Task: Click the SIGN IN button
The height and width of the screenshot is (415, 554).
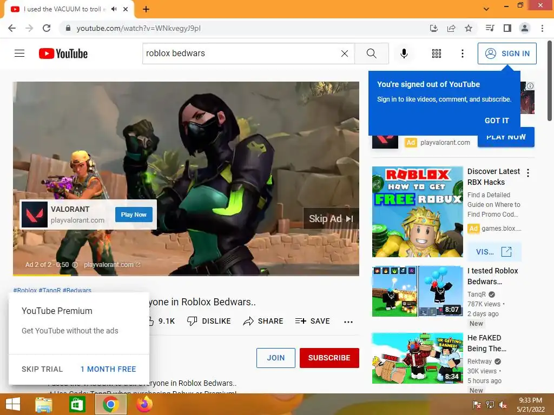Action: pyautogui.click(x=506, y=53)
